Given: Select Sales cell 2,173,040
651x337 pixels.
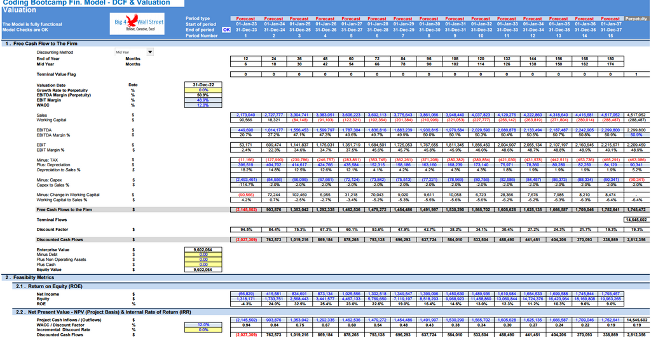Looking at the screenshot, I should coord(246,115).
